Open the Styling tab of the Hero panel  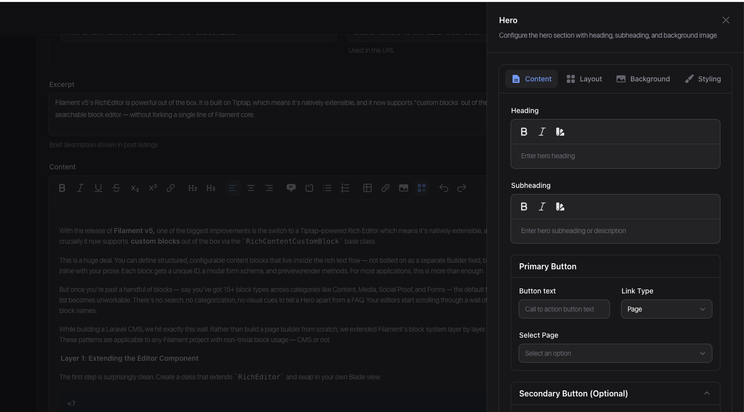(703, 79)
